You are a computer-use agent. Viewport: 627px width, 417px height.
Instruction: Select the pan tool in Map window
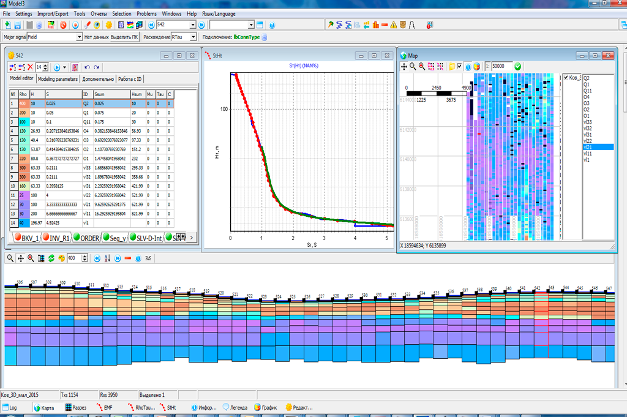404,66
